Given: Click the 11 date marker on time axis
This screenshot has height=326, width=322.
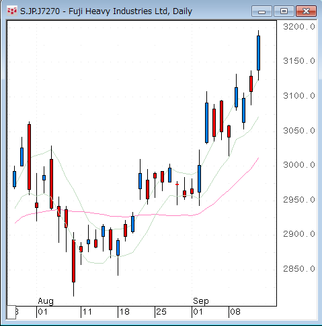Looking at the screenshot, I should [87, 312].
